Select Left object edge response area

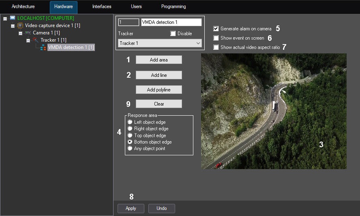pyautogui.click(x=130, y=122)
